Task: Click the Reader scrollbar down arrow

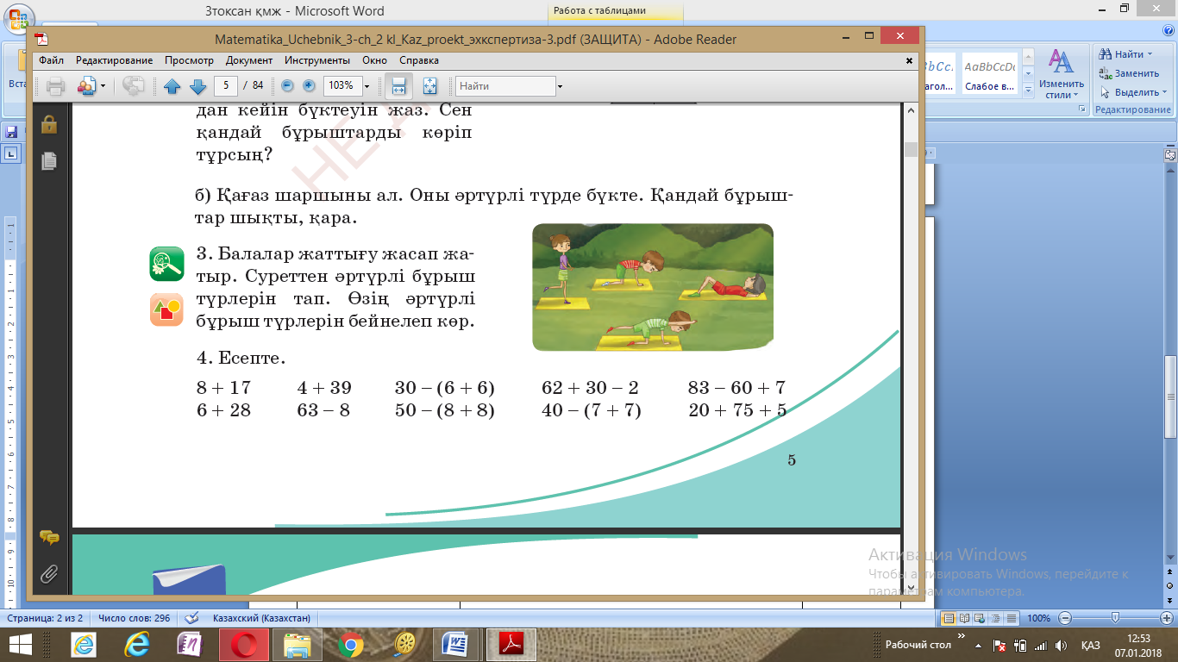Action: [x=911, y=590]
